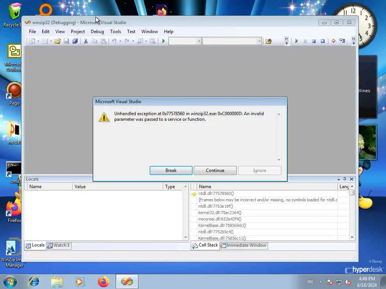Click the Navigate Forward icon
This screenshot has height=289, width=386.
click(x=152, y=41)
